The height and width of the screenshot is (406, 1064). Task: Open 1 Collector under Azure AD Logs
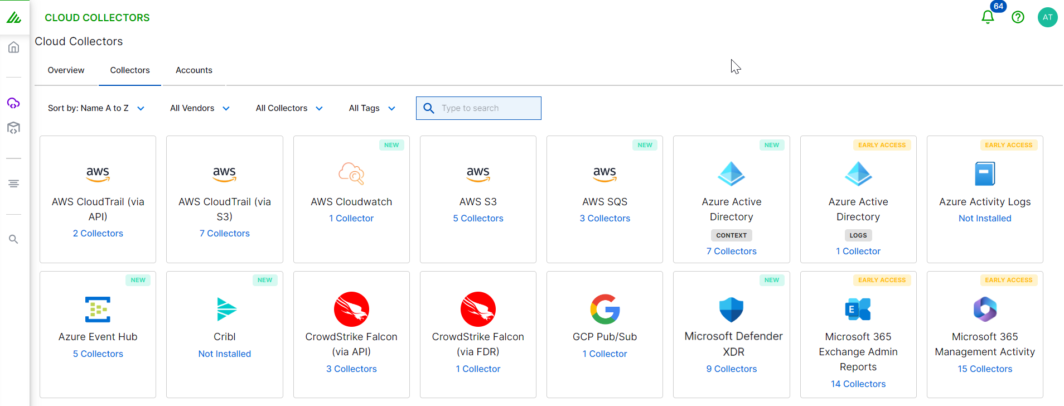pyautogui.click(x=858, y=251)
